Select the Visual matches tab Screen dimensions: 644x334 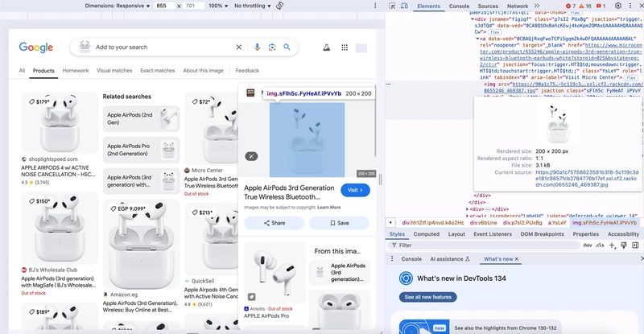114,71
